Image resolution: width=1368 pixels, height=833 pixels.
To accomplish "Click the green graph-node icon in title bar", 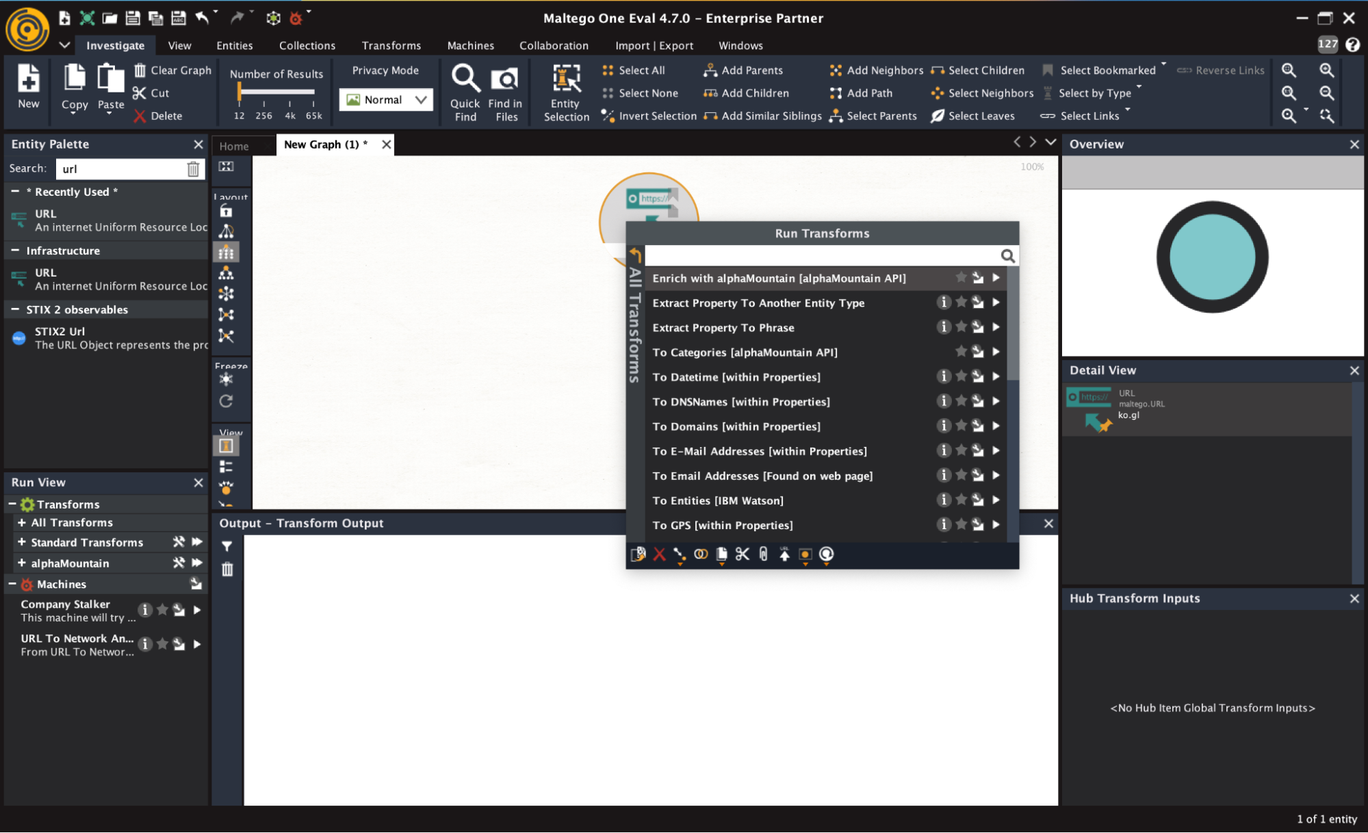I will pos(87,18).
